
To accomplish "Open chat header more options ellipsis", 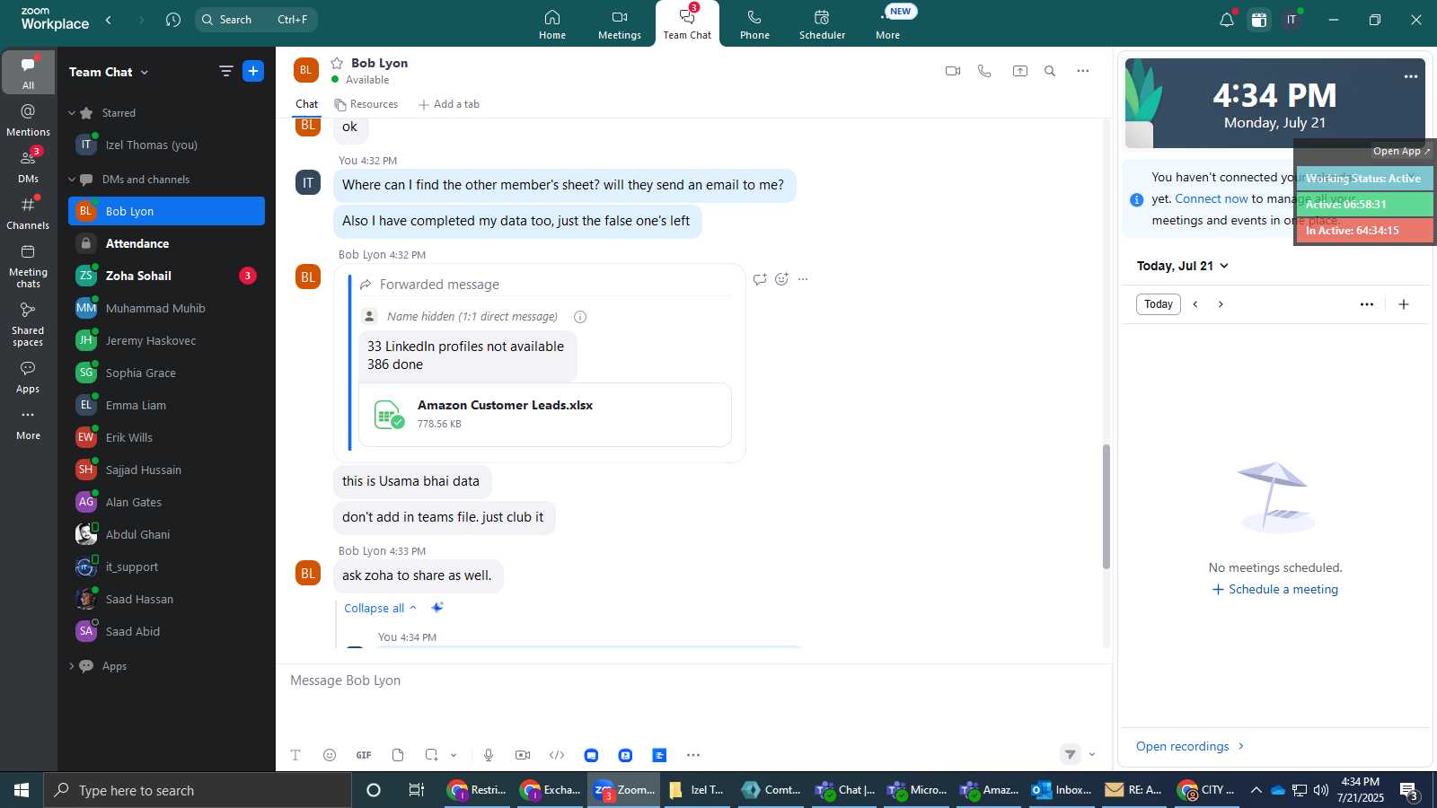I will tap(1083, 71).
